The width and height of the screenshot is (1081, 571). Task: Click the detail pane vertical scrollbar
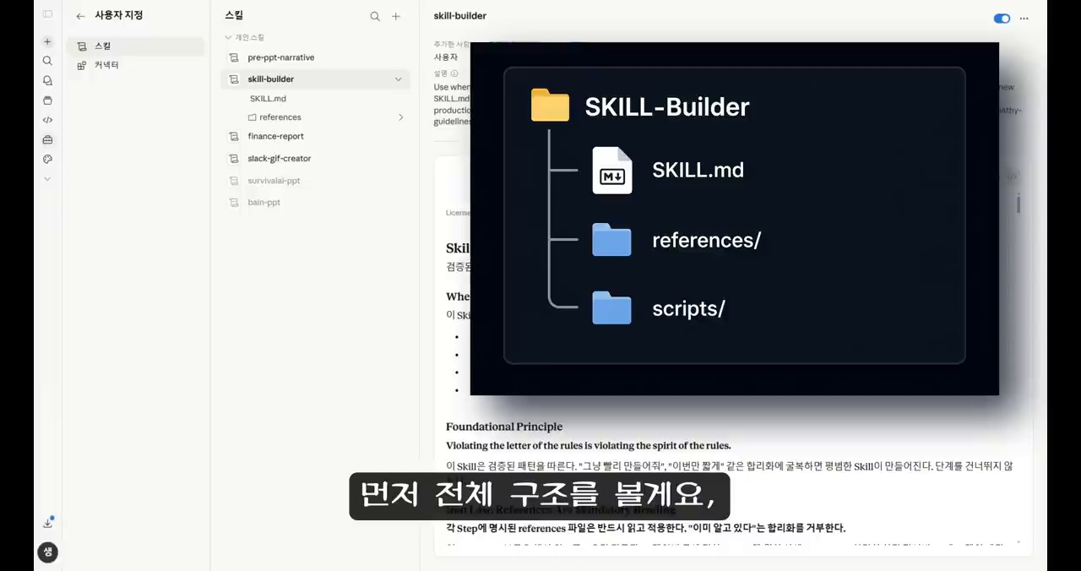point(1019,204)
